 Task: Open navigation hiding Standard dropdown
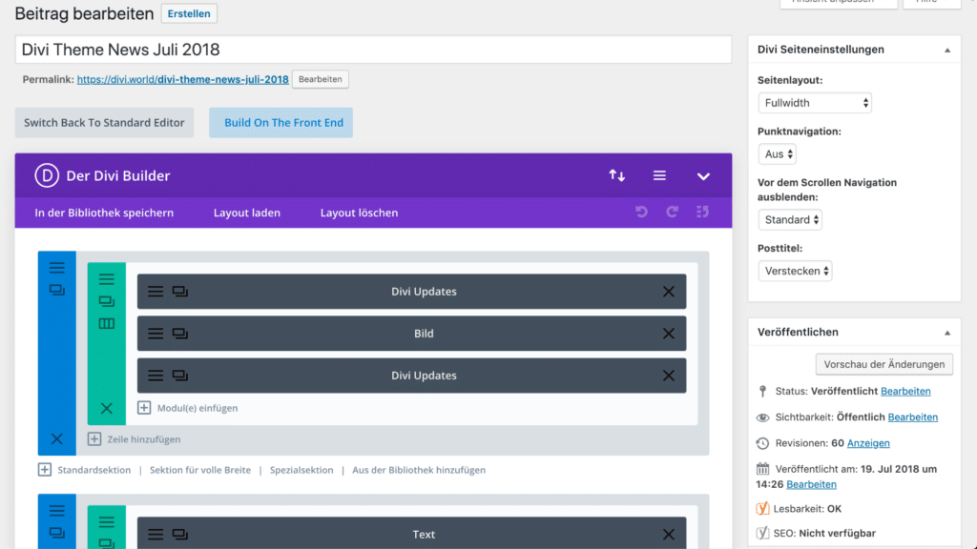tap(790, 220)
